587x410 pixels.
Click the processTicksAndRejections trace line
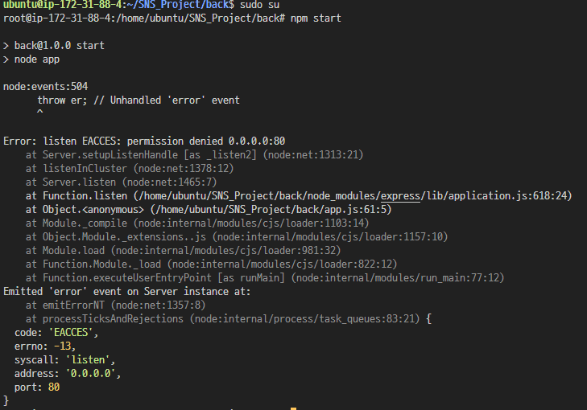pos(229,319)
